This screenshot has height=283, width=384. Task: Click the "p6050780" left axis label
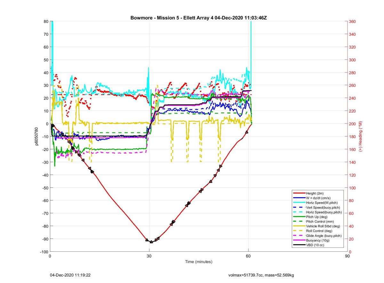pos(36,137)
